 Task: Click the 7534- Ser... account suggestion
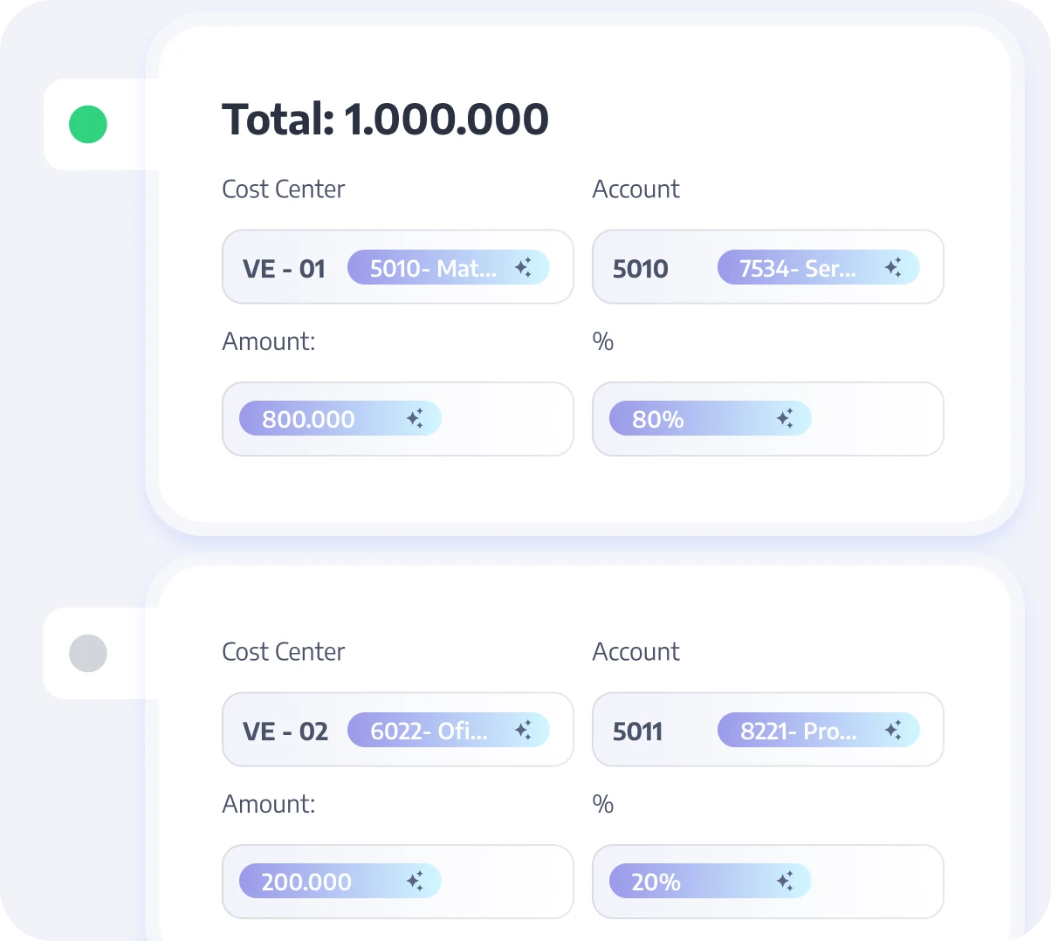pyautogui.click(x=798, y=268)
